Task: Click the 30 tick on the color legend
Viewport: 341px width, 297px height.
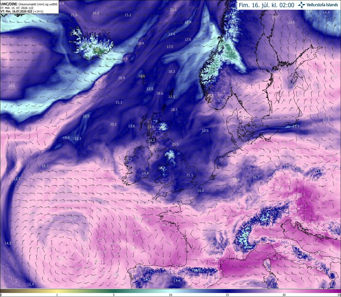Action: [x=284, y=295]
